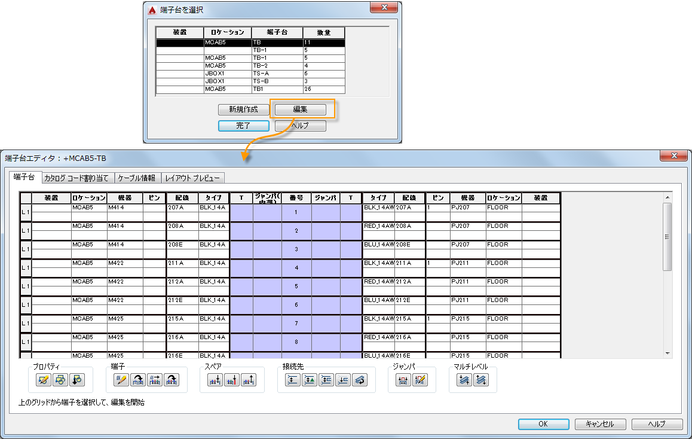Open the ケーブル情報 tab

(x=137, y=178)
